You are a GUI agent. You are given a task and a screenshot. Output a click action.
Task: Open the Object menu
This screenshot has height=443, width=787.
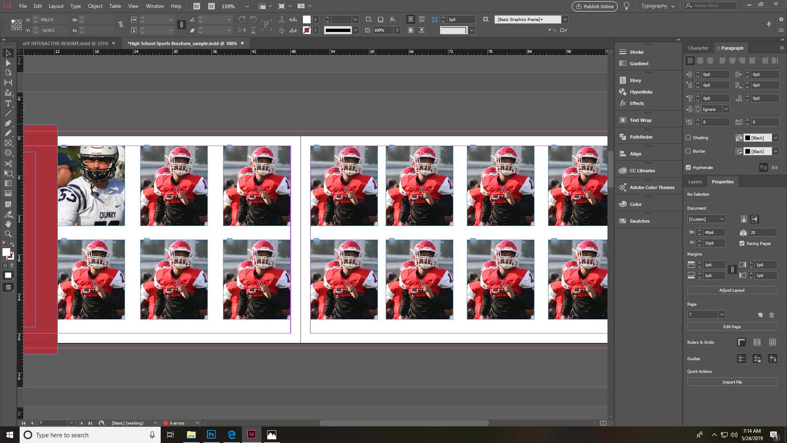(95, 6)
